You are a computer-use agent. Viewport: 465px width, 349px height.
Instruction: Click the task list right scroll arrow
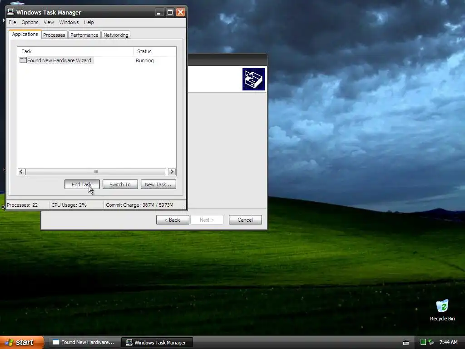[x=171, y=171]
